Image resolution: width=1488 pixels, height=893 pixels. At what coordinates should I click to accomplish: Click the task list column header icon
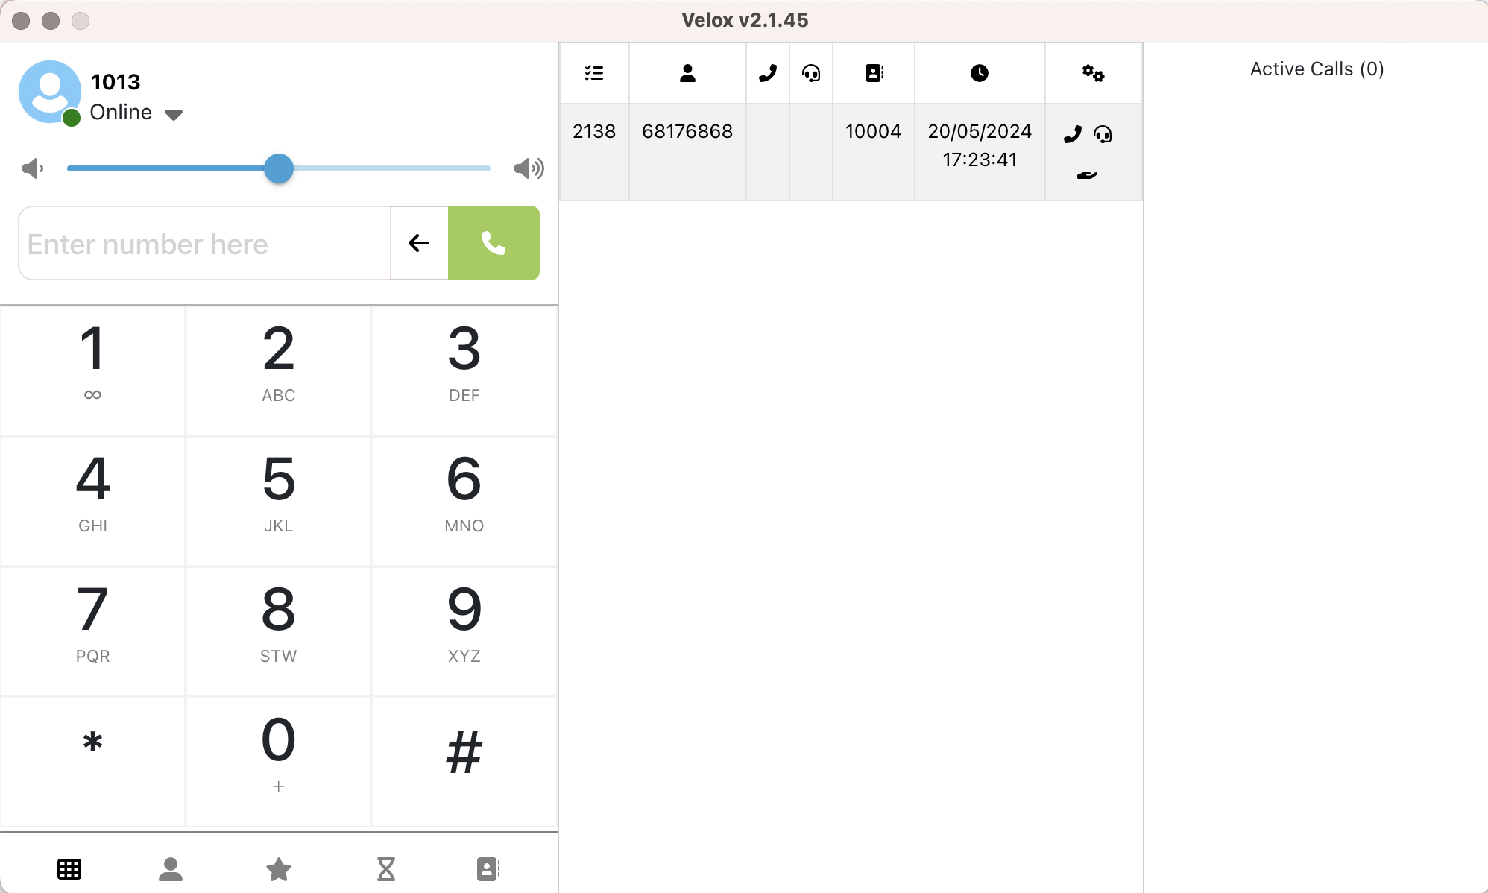click(594, 73)
